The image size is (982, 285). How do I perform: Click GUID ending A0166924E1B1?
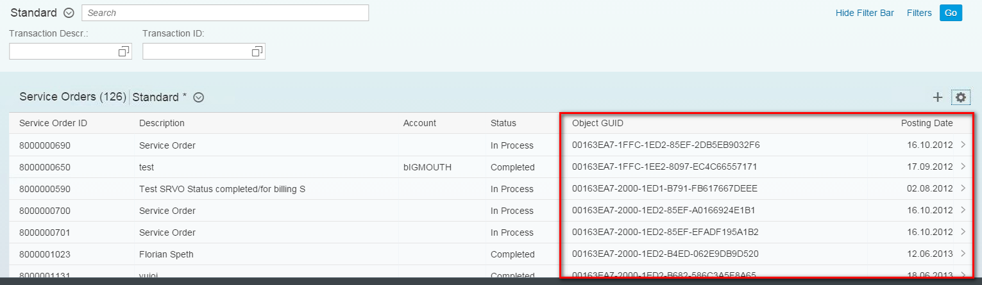(664, 211)
